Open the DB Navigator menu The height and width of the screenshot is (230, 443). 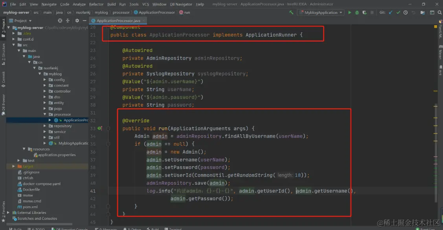coord(181,4)
